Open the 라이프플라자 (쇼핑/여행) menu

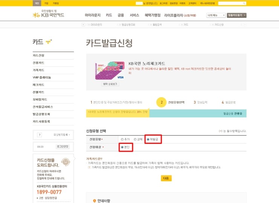(x=180, y=15)
